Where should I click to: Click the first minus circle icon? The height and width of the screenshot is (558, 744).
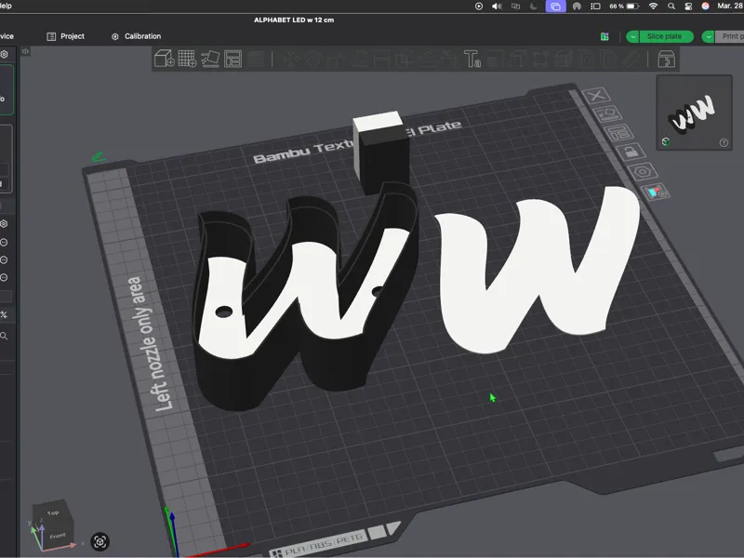click(x=4, y=243)
